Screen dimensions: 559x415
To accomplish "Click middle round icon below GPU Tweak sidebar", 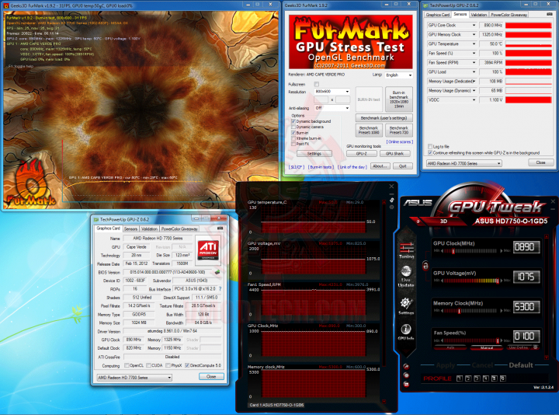I will (406, 375).
